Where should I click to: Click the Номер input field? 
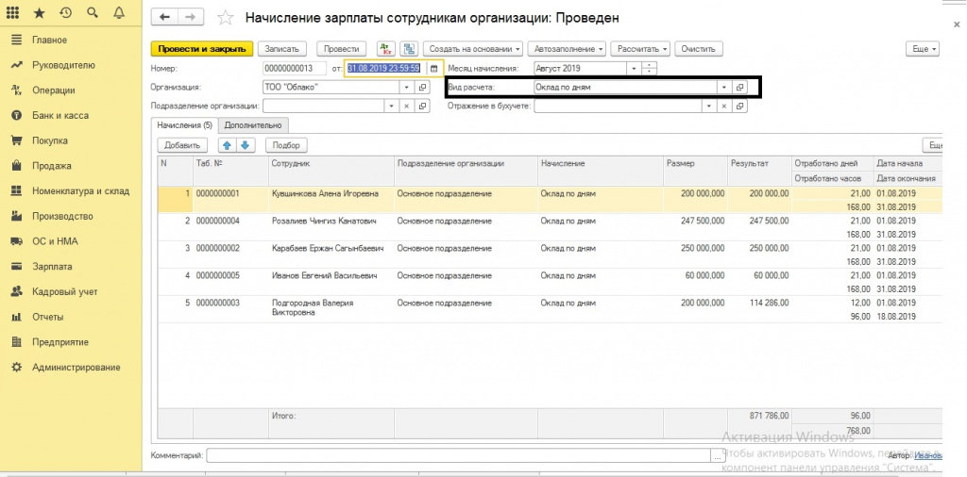pyautogui.click(x=295, y=68)
